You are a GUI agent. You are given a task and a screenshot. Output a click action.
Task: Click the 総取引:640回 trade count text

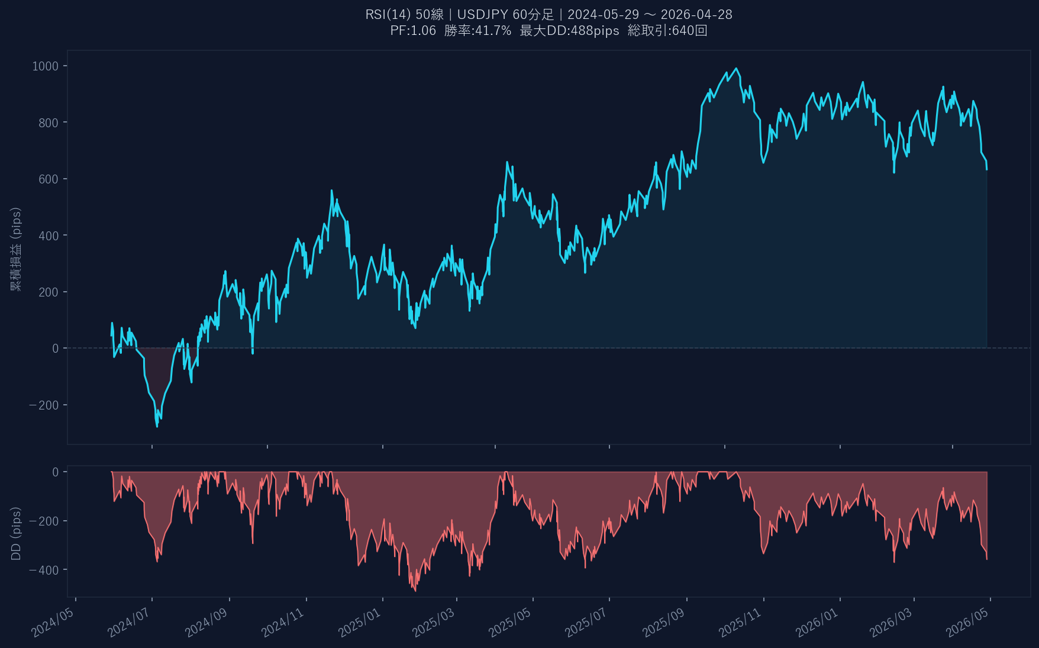tap(667, 31)
